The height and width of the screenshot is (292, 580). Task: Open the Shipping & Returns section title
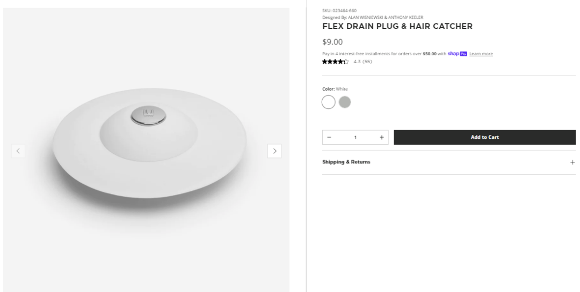coord(346,162)
